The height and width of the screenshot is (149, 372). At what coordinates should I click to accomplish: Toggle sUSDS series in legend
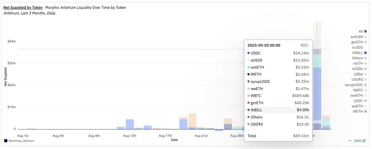pos(359,47)
